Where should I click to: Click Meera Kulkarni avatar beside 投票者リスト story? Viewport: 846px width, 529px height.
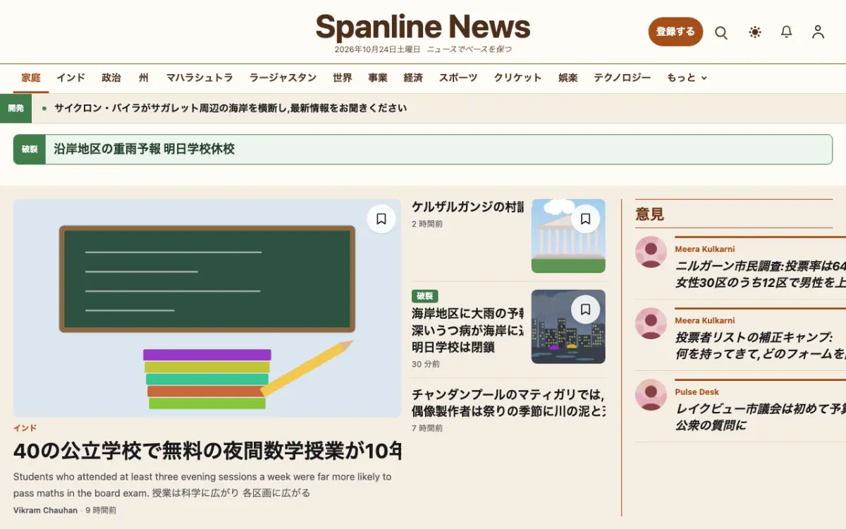click(x=651, y=324)
